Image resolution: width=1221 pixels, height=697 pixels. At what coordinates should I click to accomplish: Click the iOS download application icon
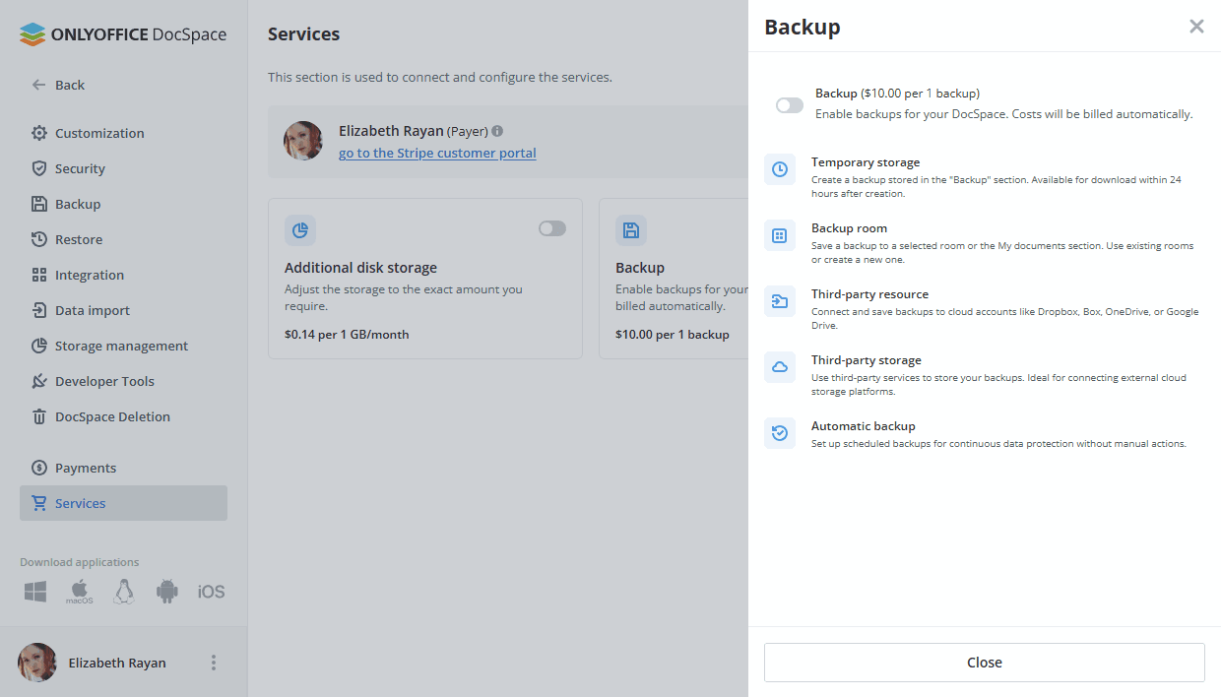[x=211, y=592]
